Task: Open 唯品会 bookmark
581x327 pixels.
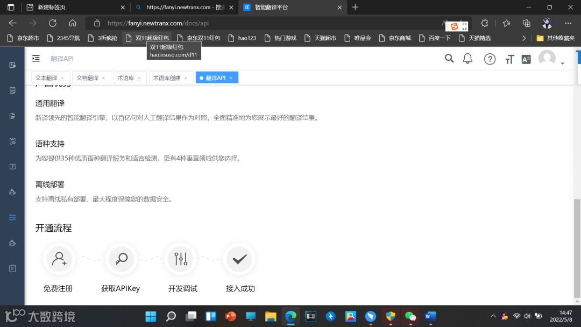Action: click(x=358, y=38)
